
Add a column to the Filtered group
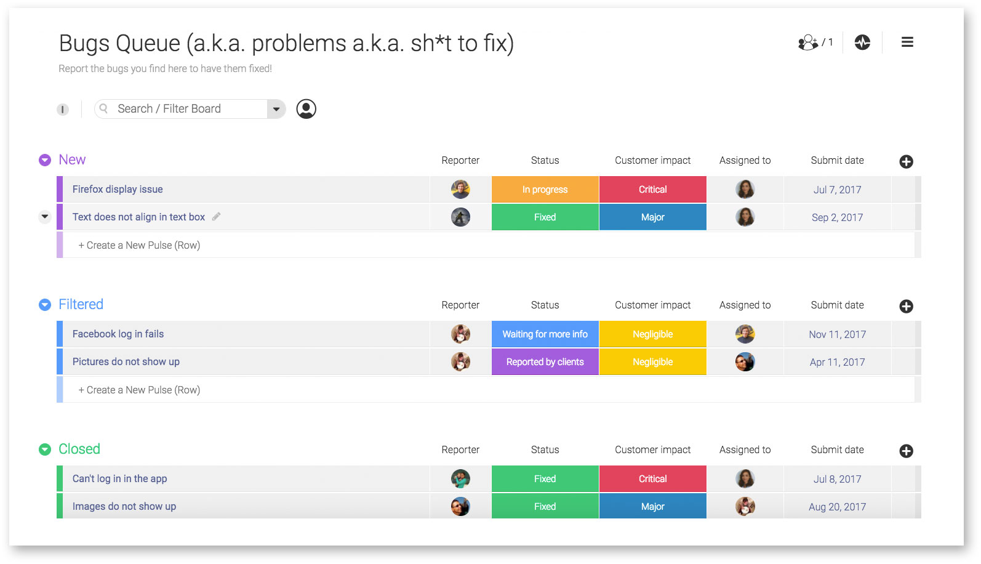[x=906, y=307]
